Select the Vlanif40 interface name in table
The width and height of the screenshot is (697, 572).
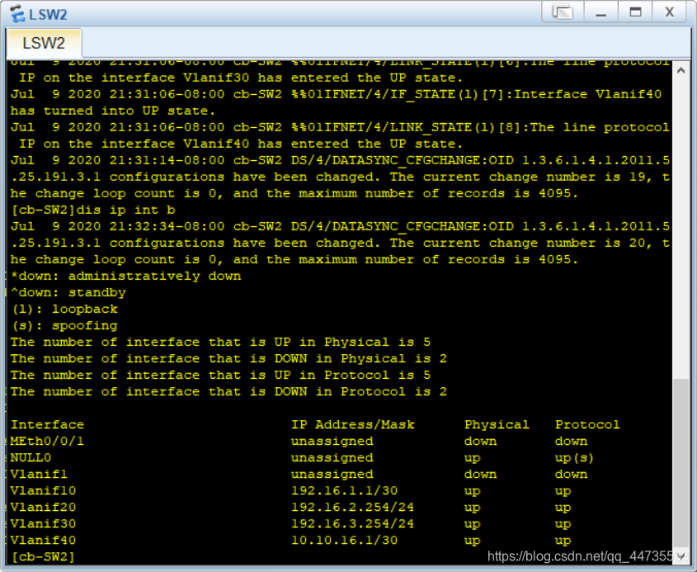pyautogui.click(x=43, y=540)
